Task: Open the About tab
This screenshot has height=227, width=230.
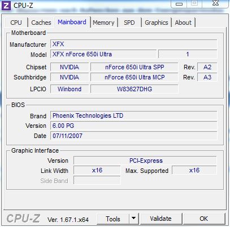Action: point(183,23)
